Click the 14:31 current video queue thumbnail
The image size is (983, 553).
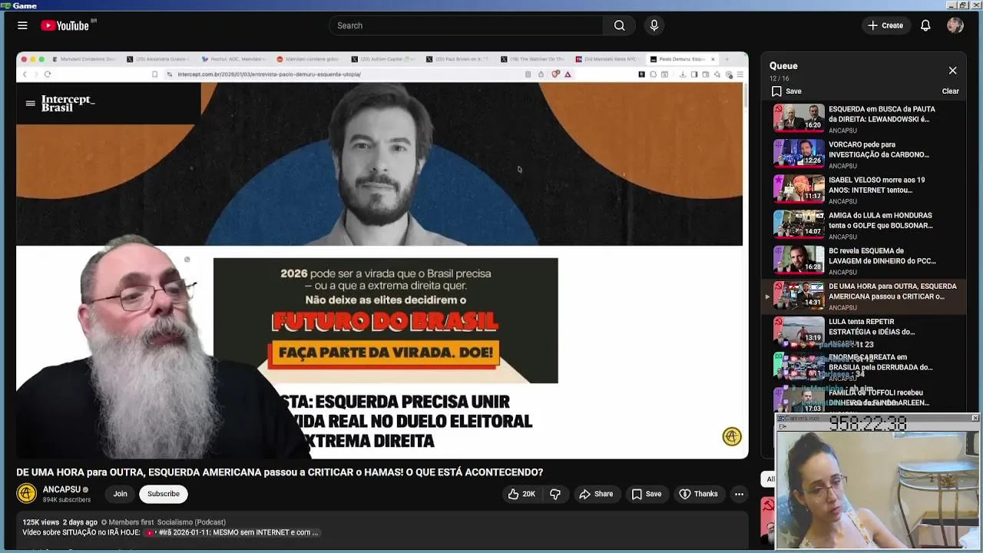pyautogui.click(x=799, y=295)
